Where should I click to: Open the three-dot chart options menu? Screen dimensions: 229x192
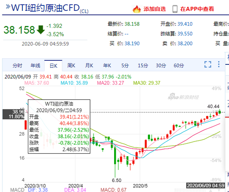click(219, 64)
